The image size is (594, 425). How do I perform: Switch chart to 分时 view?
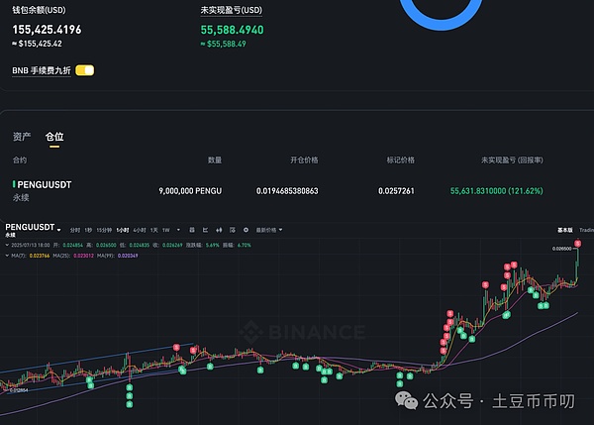click(74, 230)
